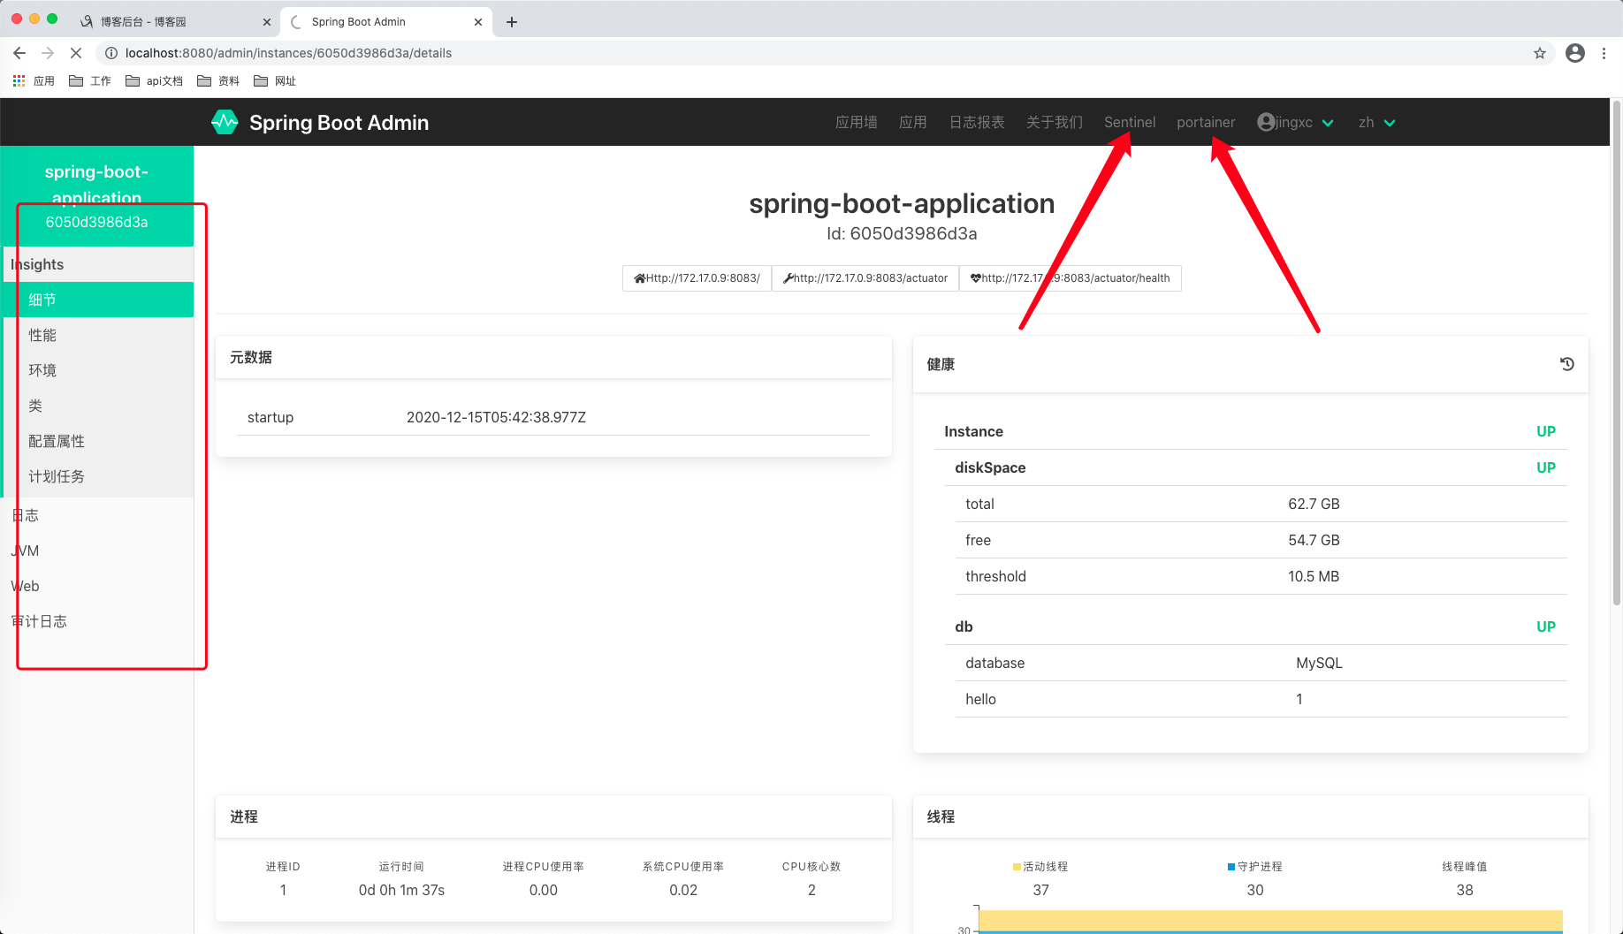1623x934 pixels.
Task: Open the actuator/health URL button
Action: pos(1070,277)
